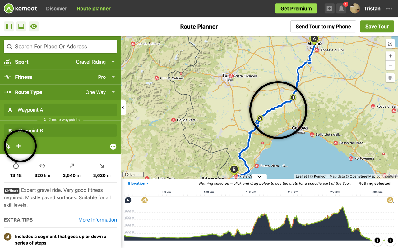Image resolution: width=398 pixels, height=248 pixels.
Task: Select Waypoint B in the list
Action: click(60, 131)
